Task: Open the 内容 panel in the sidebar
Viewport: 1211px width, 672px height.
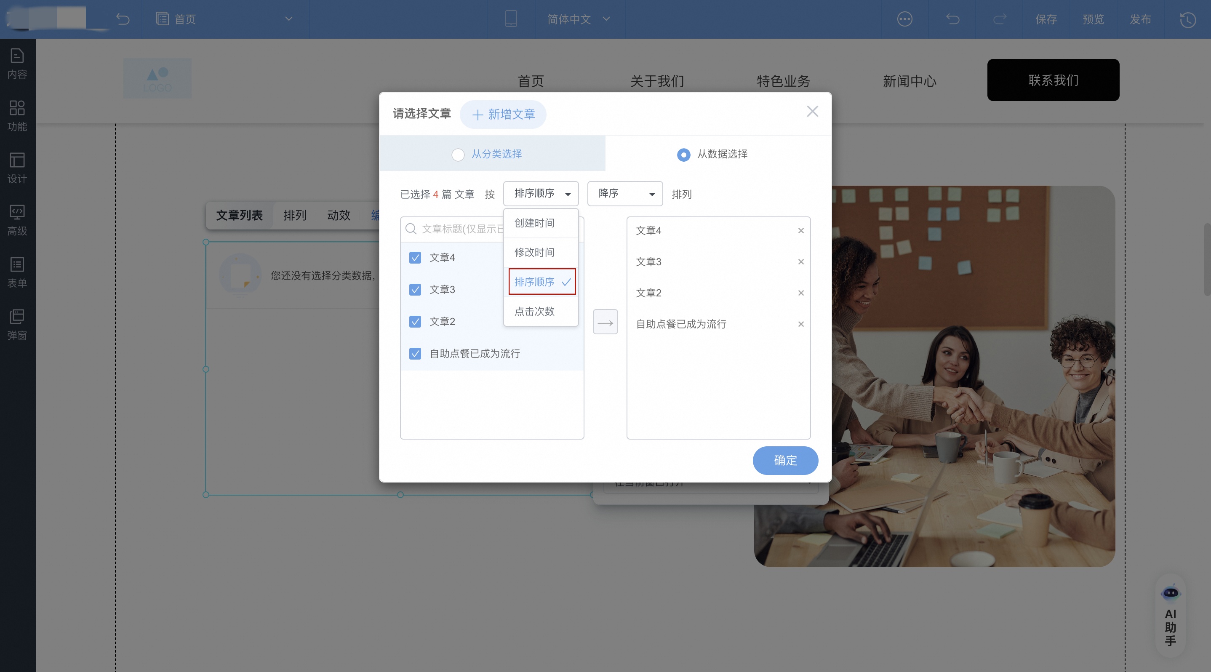Action: (x=17, y=64)
